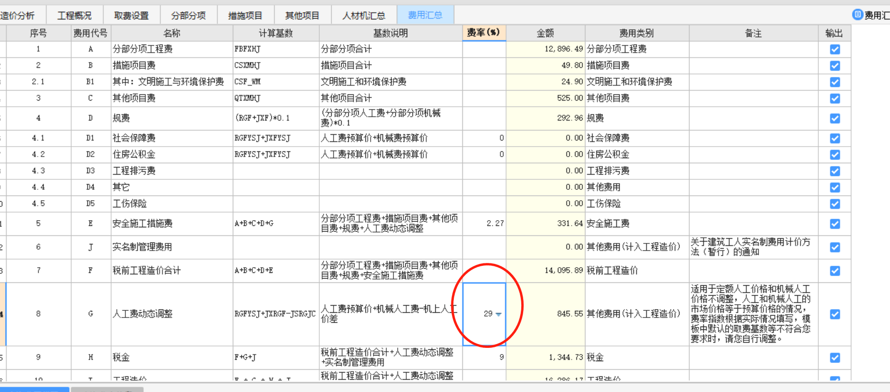Toggle output checkbox for 其它 row D4
The width and height of the screenshot is (890, 392).
pos(834,187)
